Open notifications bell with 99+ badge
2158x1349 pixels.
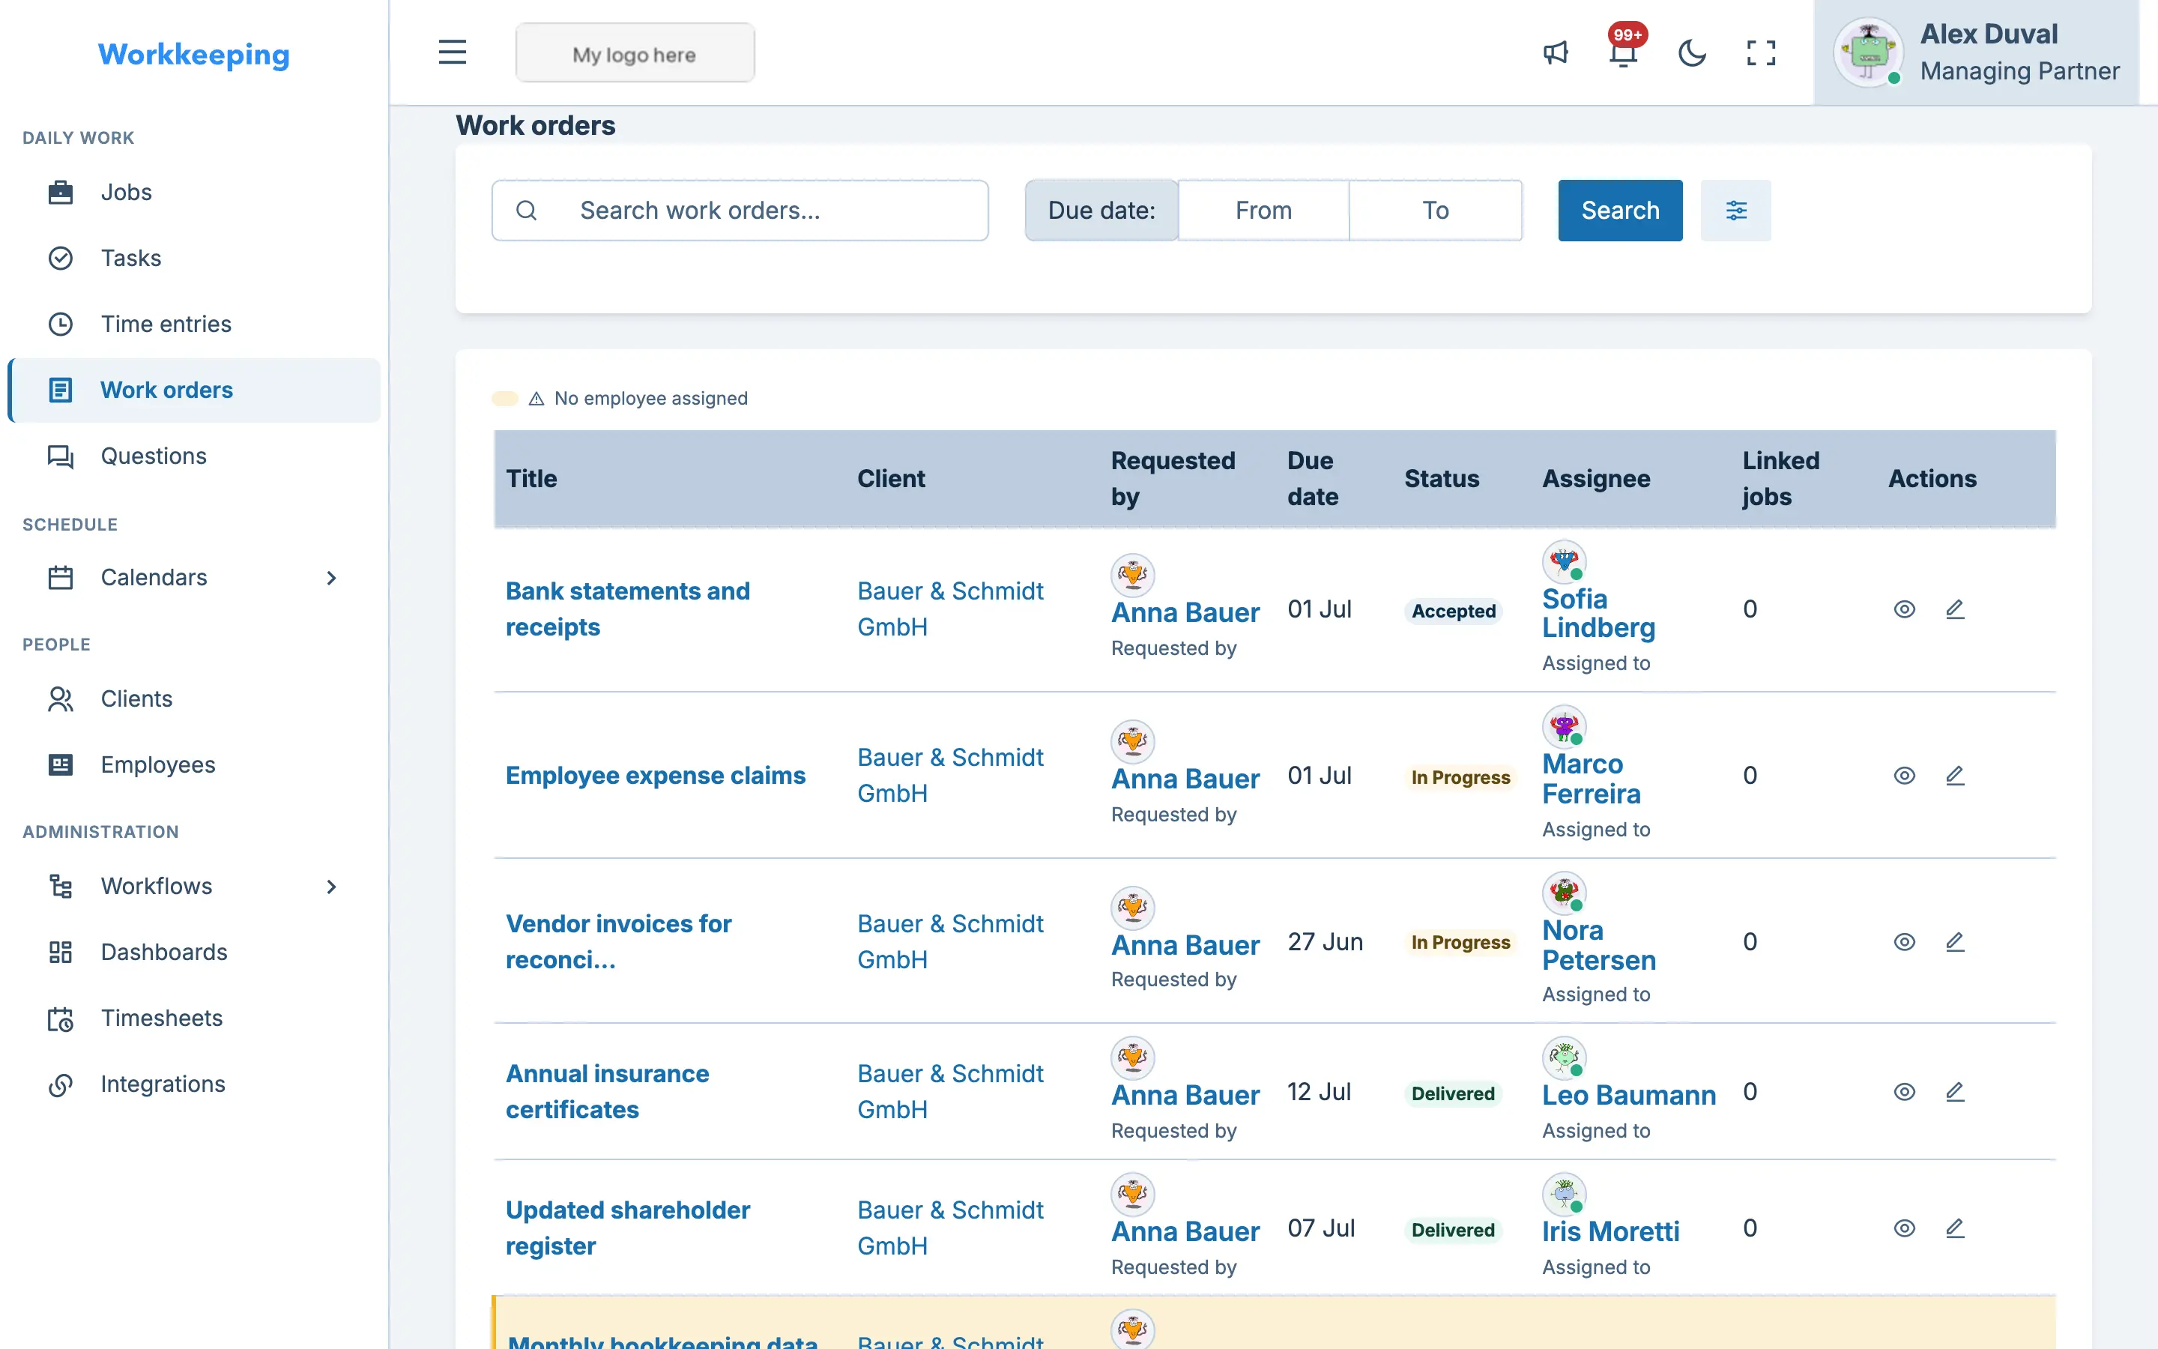(1624, 52)
